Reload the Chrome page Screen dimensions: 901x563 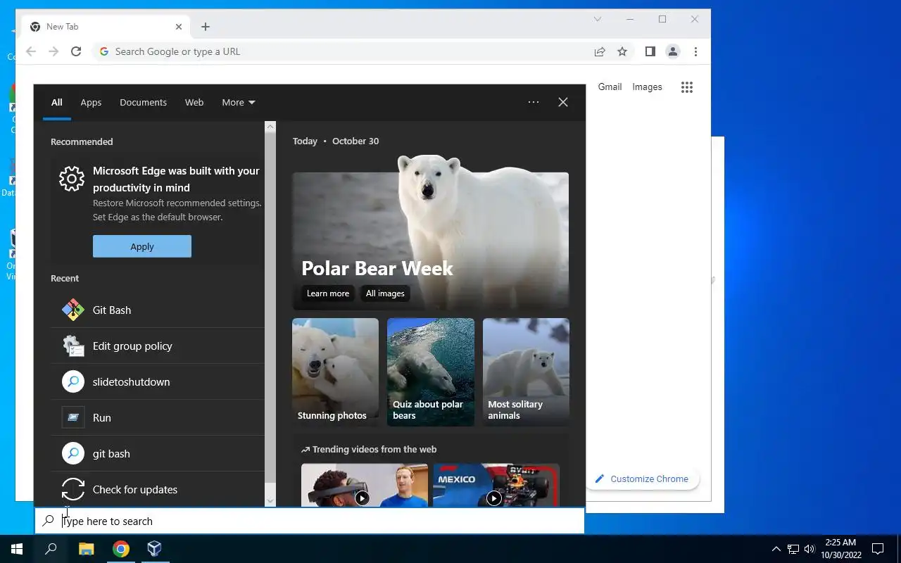76,51
